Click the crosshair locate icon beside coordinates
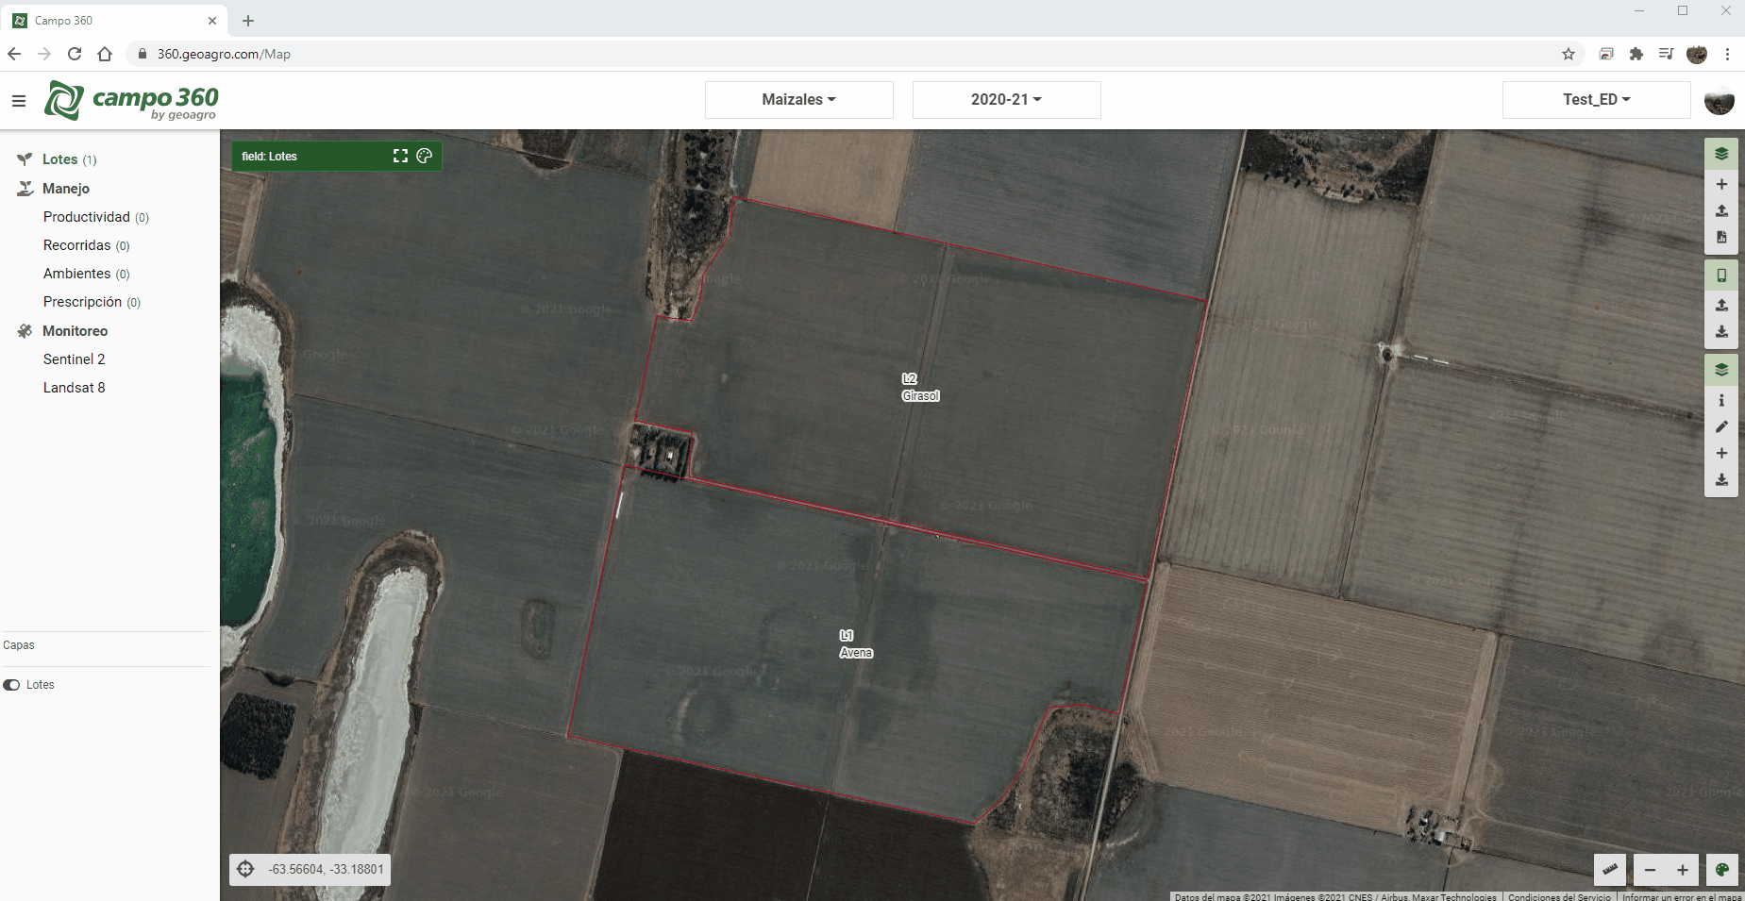Image resolution: width=1745 pixels, height=901 pixels. click(245, 869)
